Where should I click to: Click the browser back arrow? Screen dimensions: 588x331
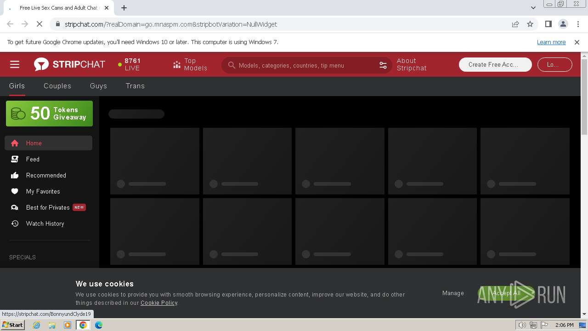click(x=10, y=24)
